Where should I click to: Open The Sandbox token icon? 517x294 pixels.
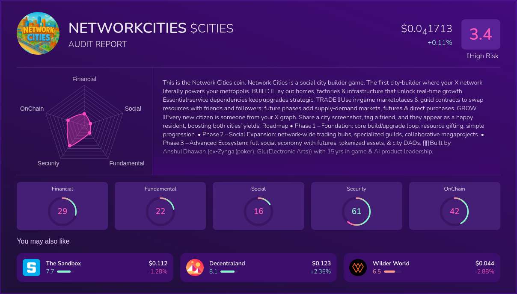tap(31, 267)
